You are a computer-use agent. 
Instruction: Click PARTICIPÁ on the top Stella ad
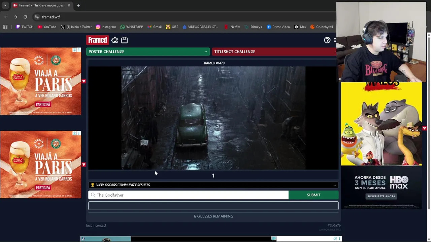coord(43,105)
